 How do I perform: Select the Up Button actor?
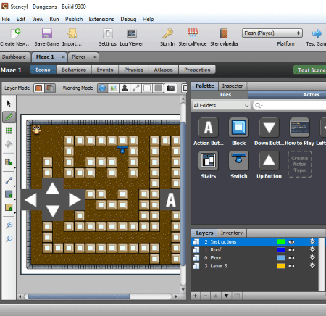(269, 160)
